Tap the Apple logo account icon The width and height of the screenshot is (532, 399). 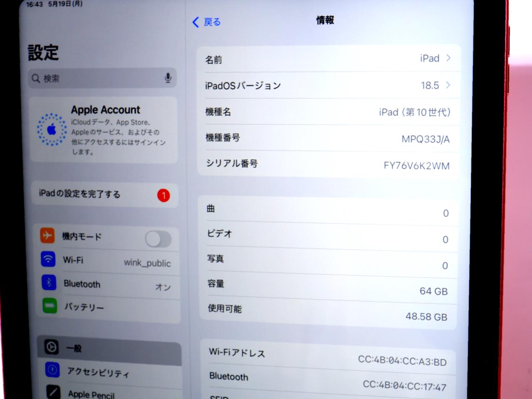52,129
